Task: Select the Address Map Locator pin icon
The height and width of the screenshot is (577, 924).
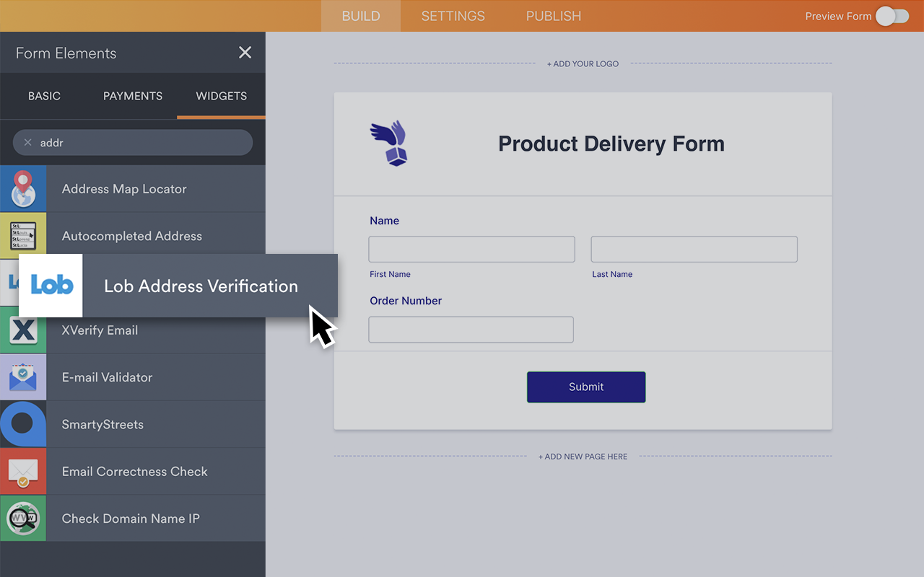Action: (23, 188)
